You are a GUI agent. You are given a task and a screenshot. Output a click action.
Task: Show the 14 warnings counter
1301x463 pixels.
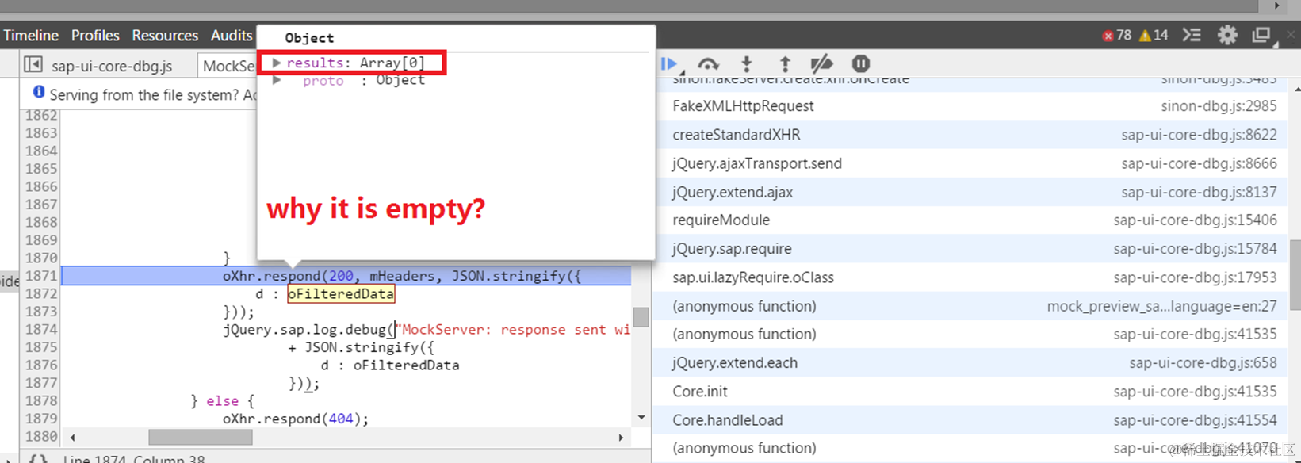point(1154,36)
